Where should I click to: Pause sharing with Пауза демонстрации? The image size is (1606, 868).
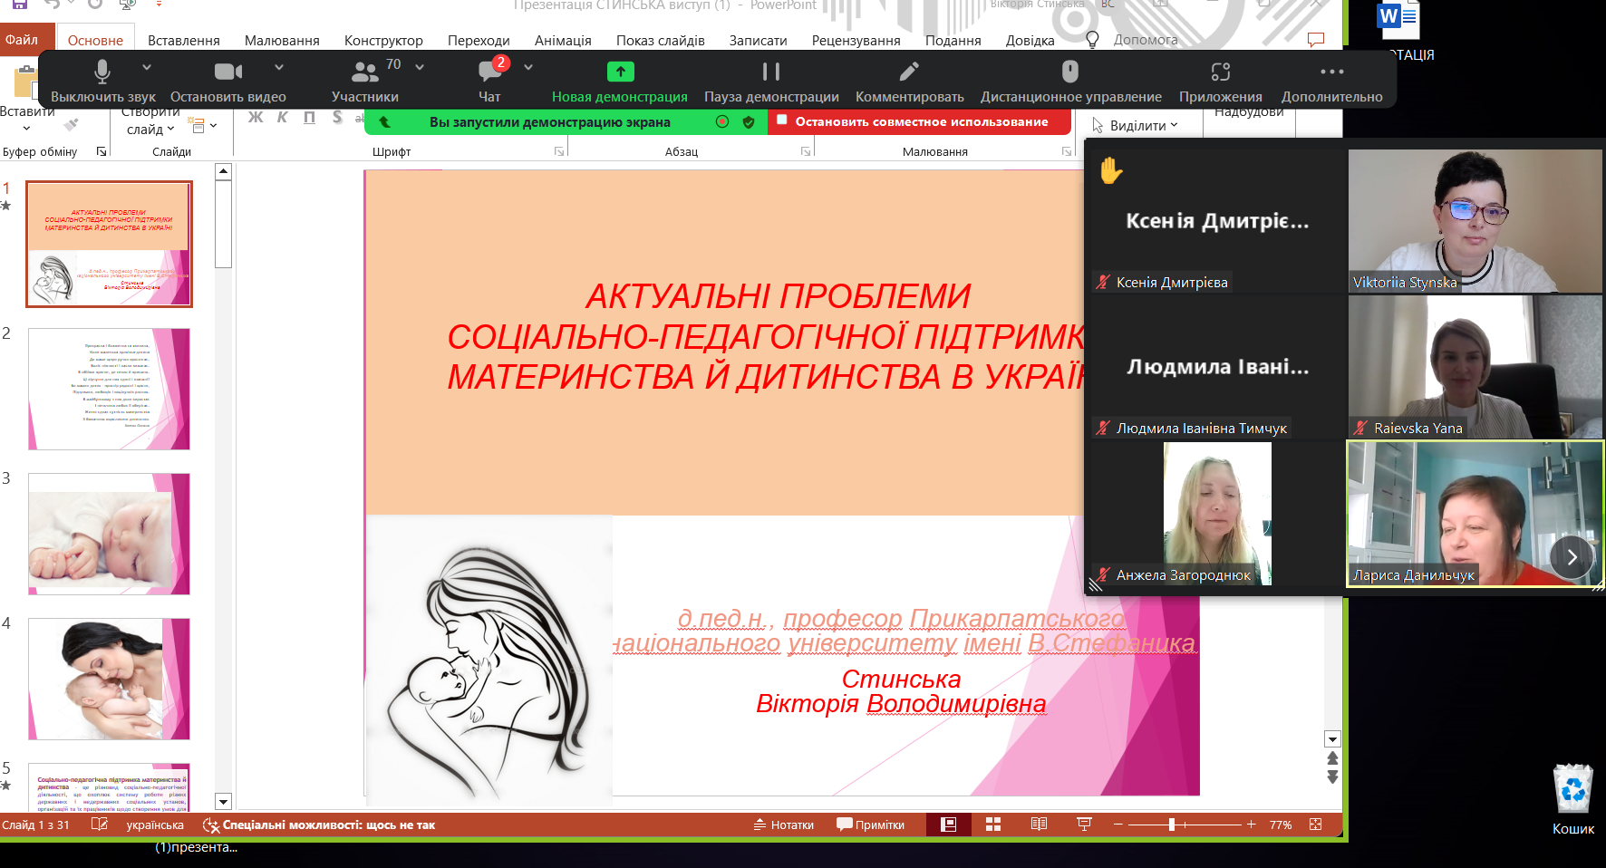pyautogui.click(x=771, y=72)
